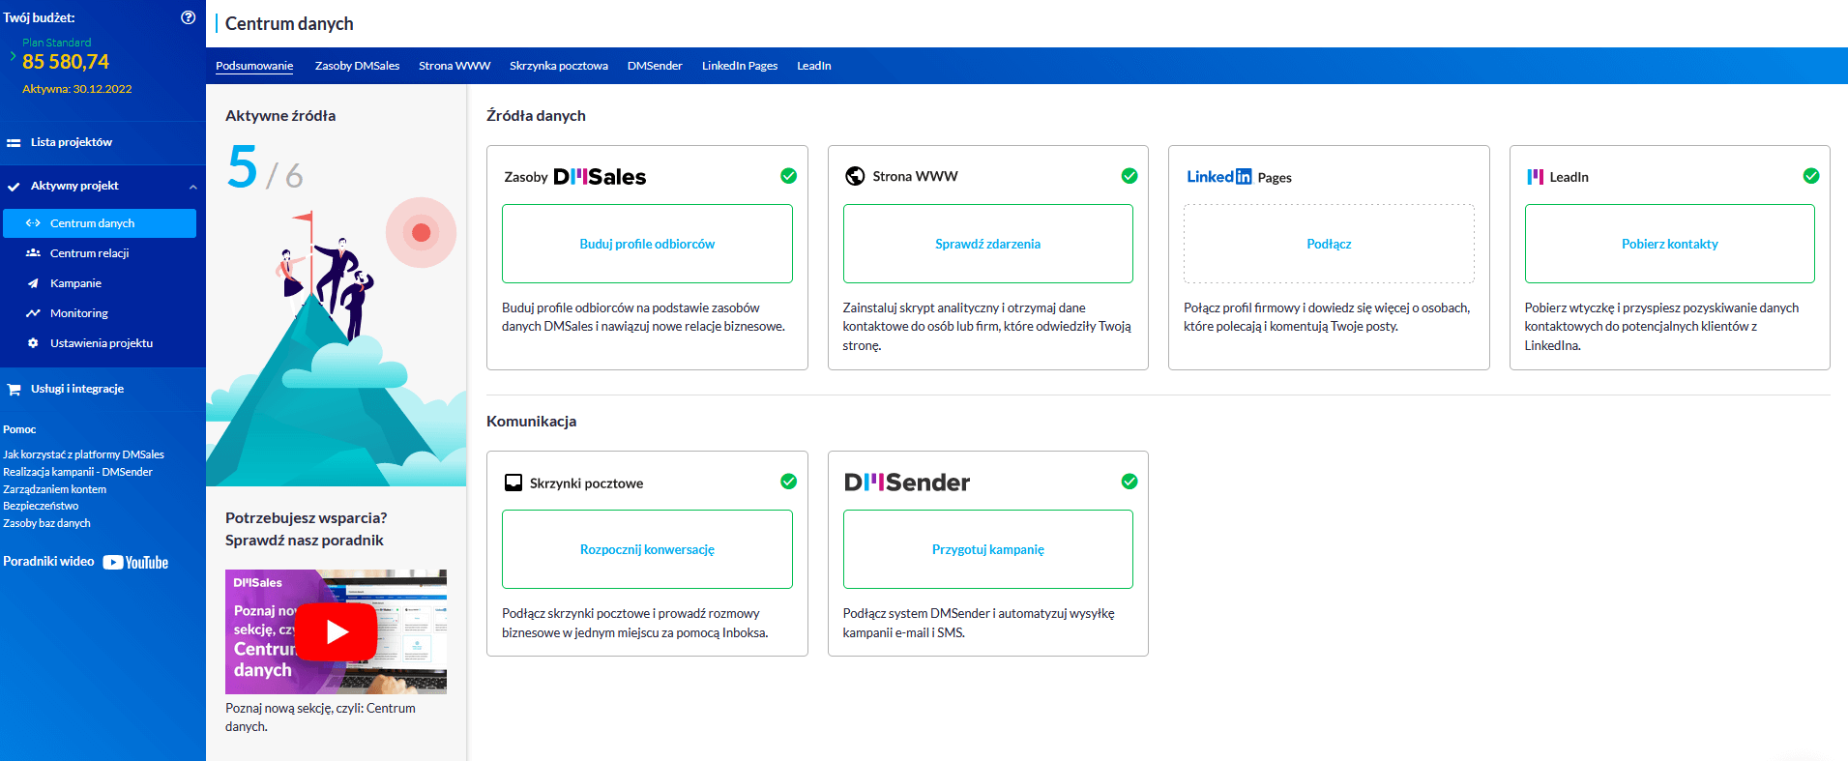Viewport: 1848px width, 761px height.
Task: Switch to the Strona WWW tab
Action: click(x=455, y=66)
